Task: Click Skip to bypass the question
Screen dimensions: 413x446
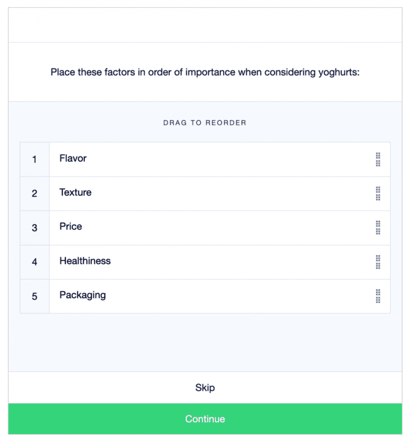Action: (x=205, y=388)
